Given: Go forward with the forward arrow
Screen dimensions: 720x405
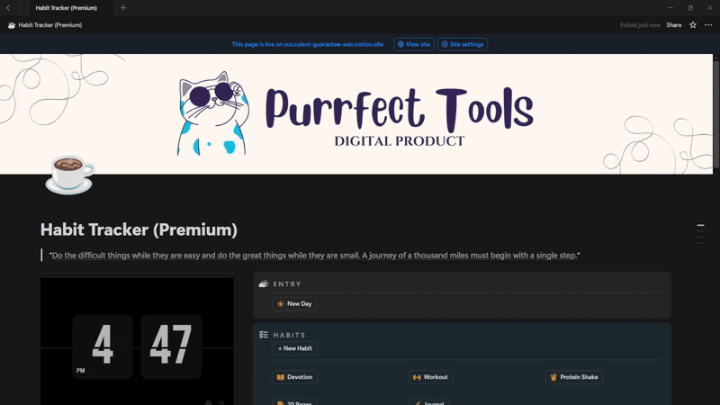Looking at the screenshot, I should click(20, 8).
